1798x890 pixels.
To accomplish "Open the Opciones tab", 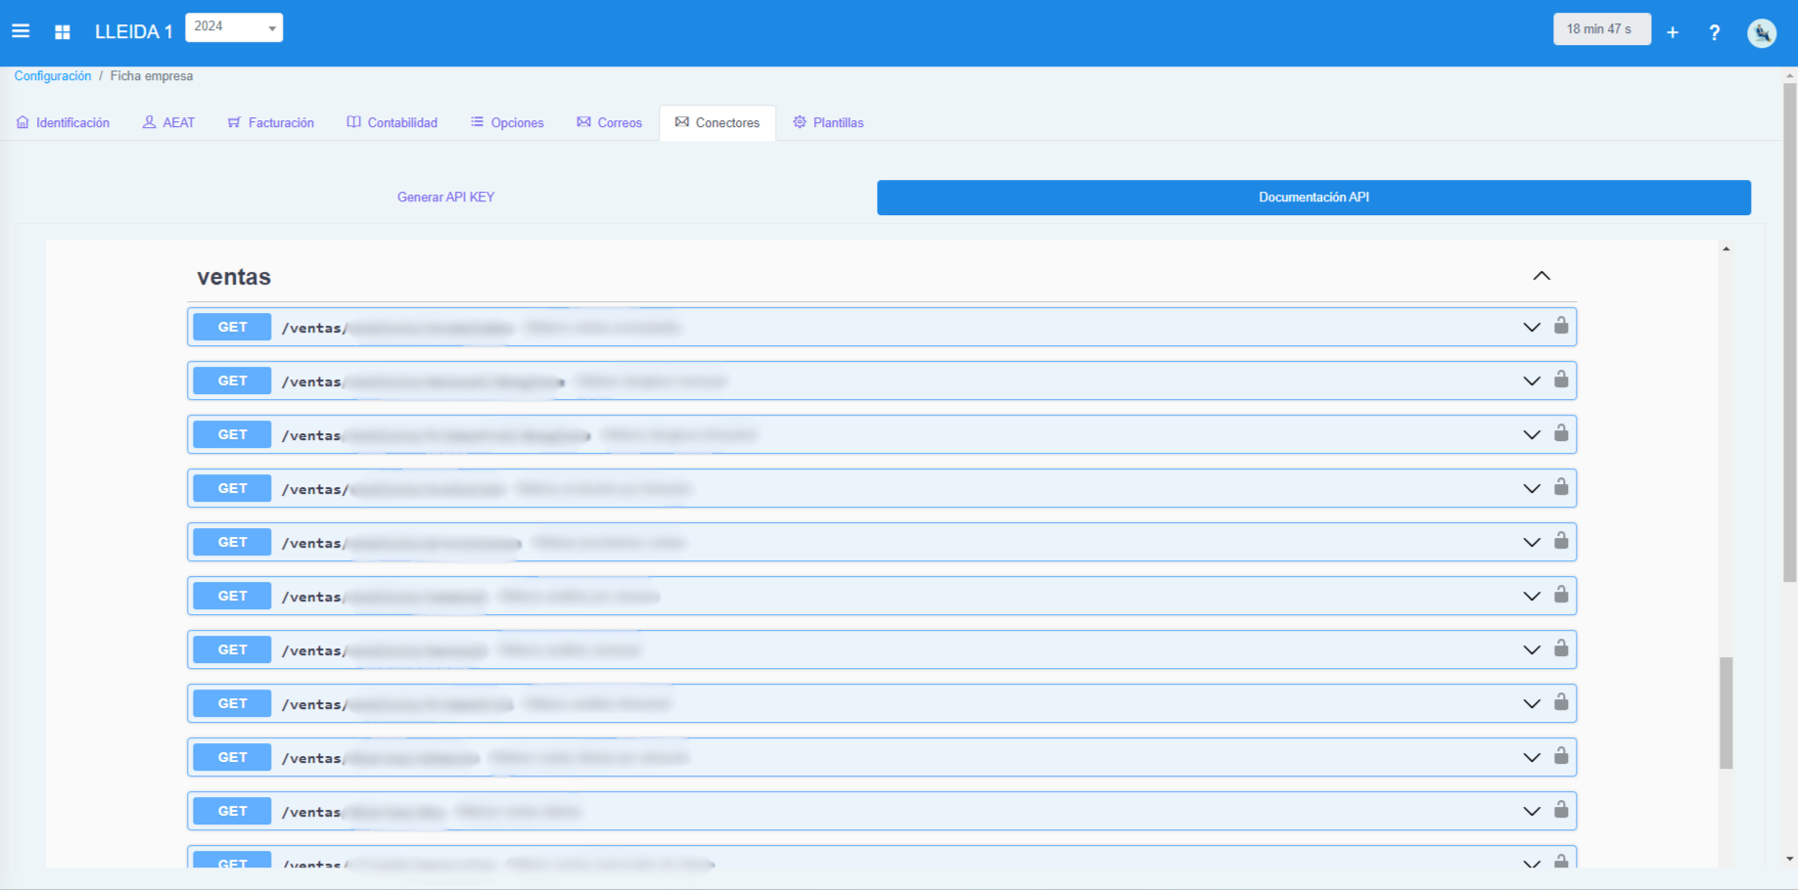I will point(506,122).
